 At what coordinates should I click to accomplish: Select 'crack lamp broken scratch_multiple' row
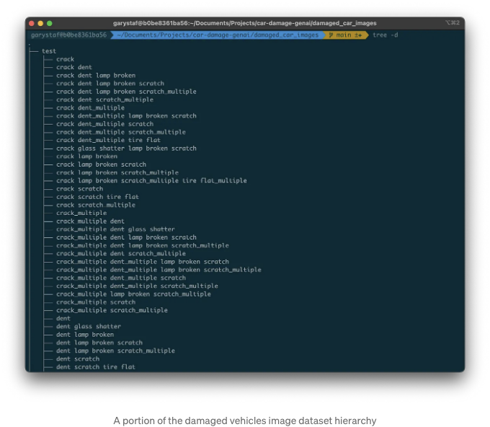[x=117, y=172]
